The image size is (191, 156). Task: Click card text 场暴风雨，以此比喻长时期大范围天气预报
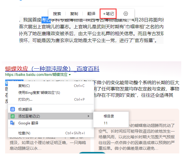[137, 137]
